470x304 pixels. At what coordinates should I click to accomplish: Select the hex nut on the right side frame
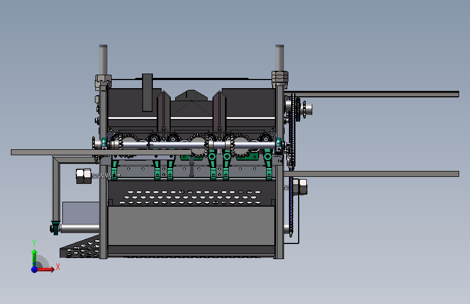pyautogui.click(x=300, y=187)
